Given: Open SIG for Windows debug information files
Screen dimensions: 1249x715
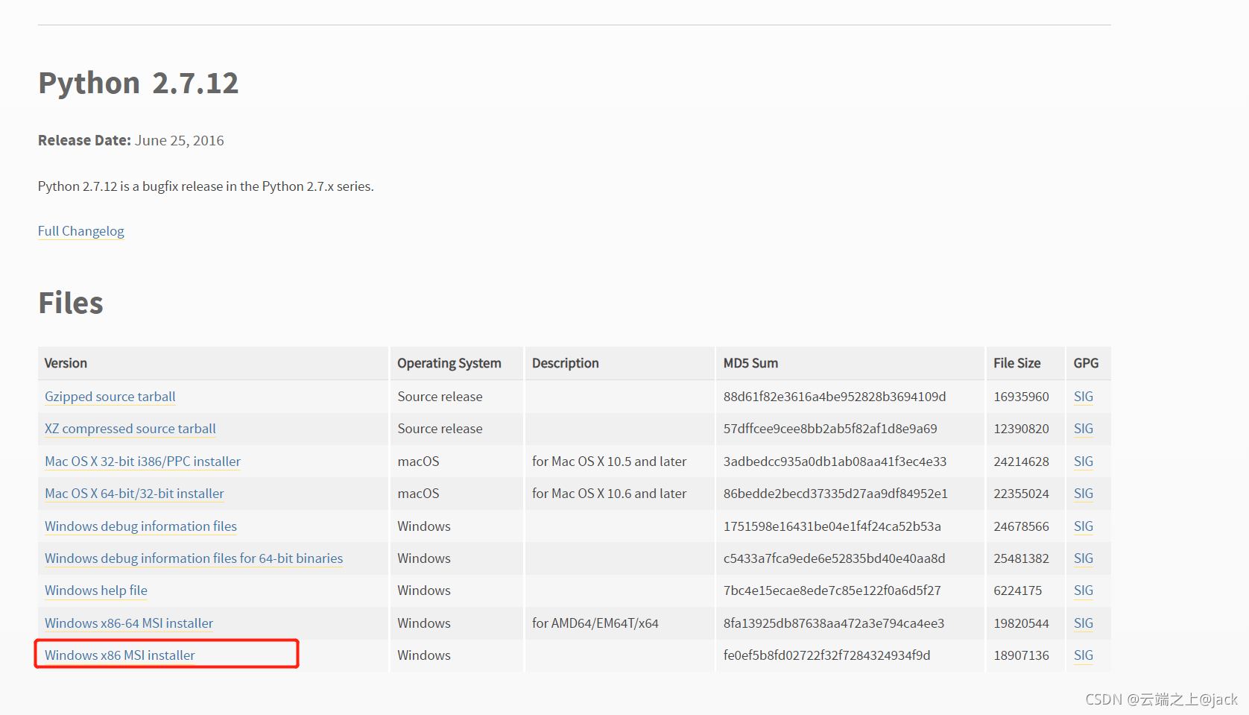Looking at the screenshot, I should (1083, 526).
